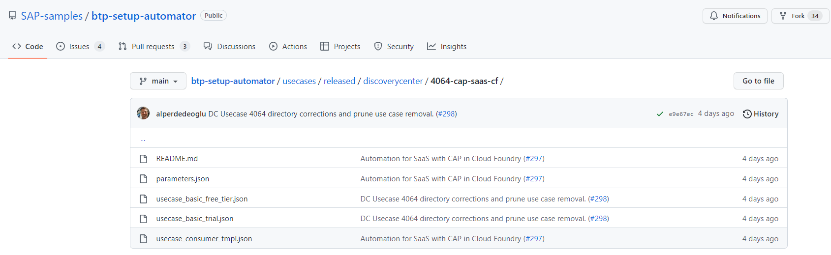Image resolution: width=831 pixels, height=255 pixels.
Task: Click the file icon beside parameters.json
Action: pos(144,179)
